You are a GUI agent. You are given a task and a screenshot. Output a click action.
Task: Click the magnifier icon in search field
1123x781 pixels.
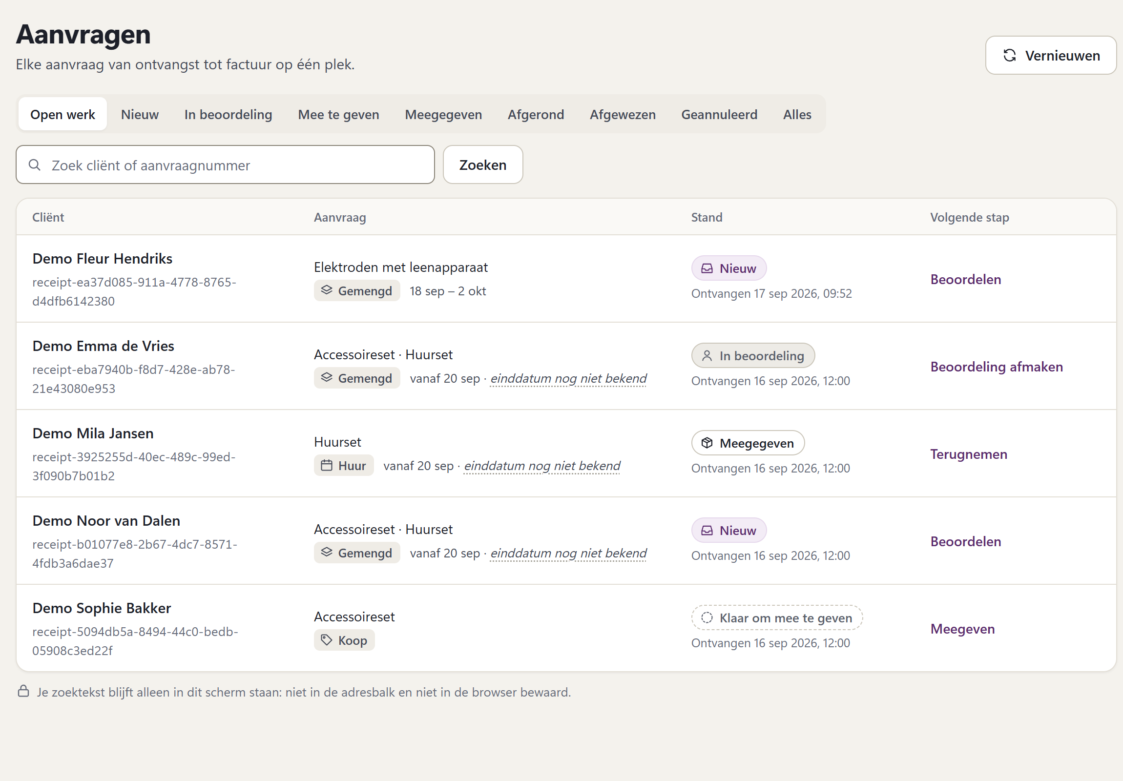click(x=34, y=165)
